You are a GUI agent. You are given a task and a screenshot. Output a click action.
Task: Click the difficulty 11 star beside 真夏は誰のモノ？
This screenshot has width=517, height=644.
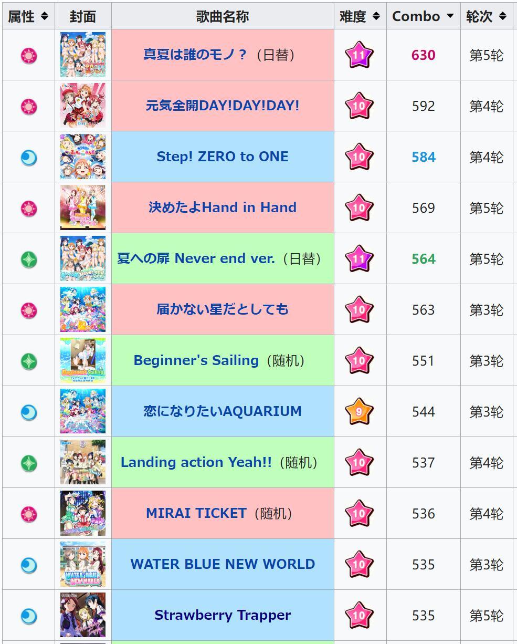(x=359, y=55)
